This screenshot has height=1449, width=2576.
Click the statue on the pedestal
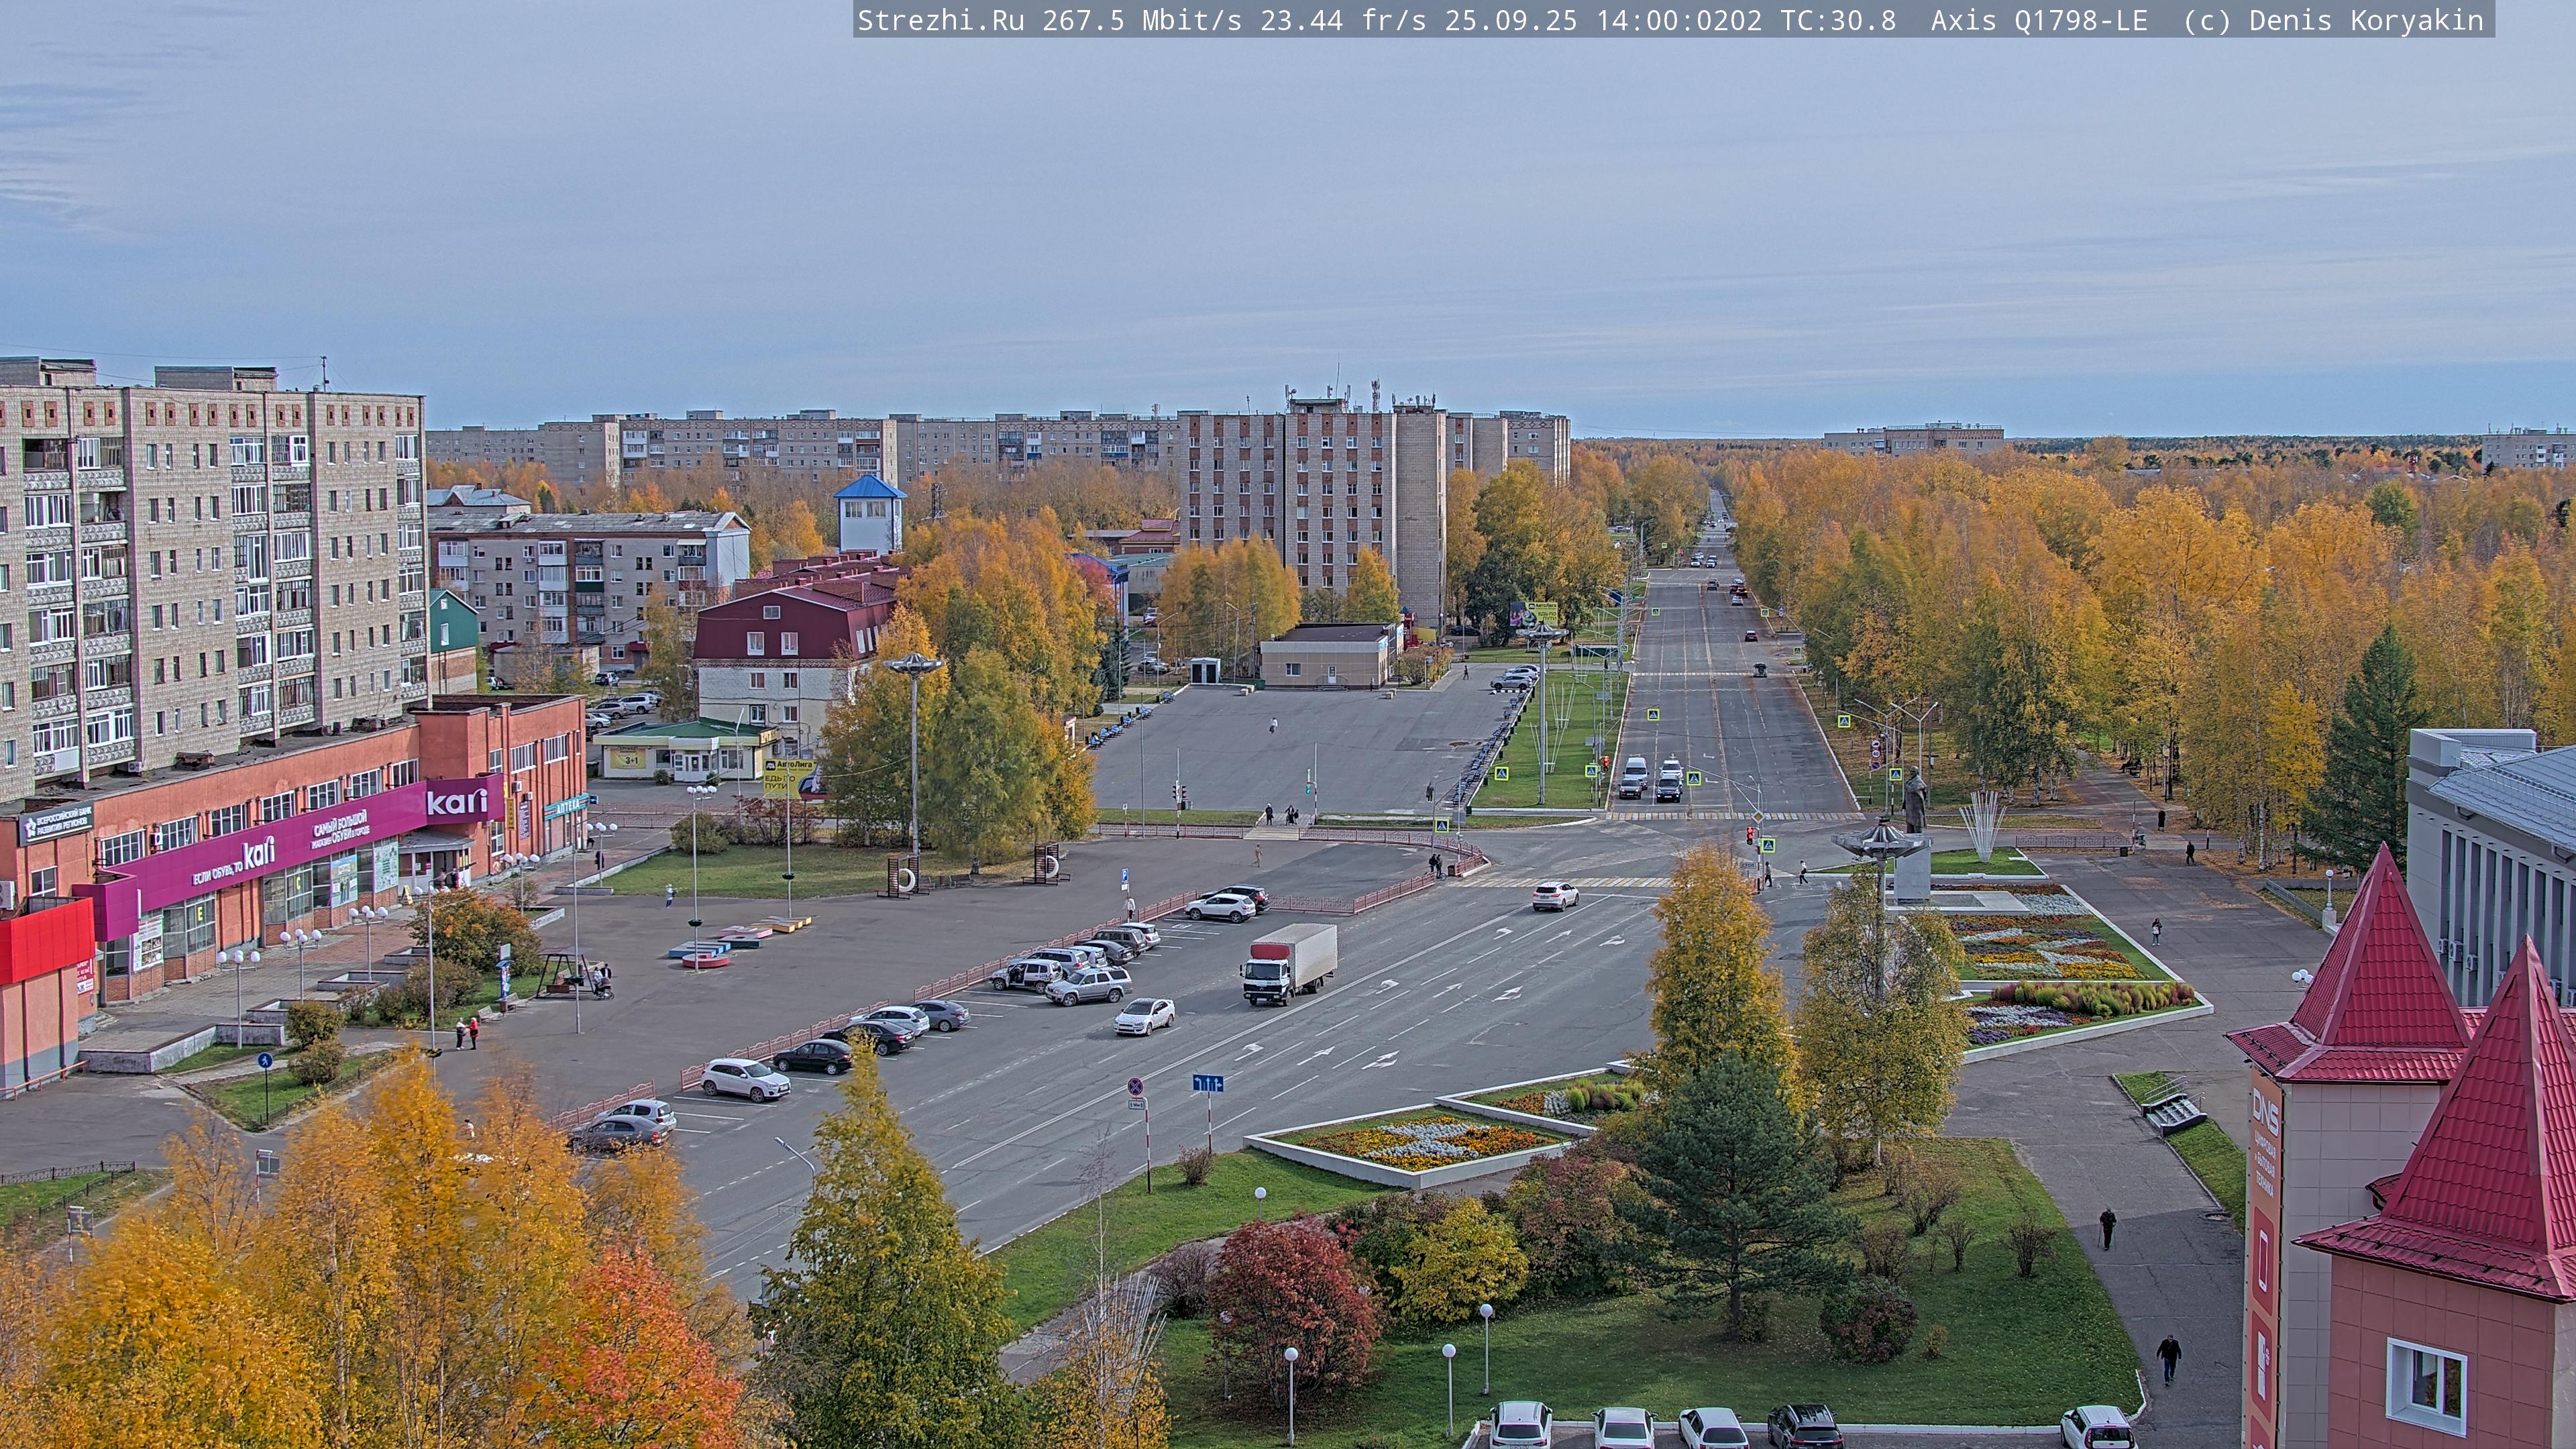[1914, 800]
